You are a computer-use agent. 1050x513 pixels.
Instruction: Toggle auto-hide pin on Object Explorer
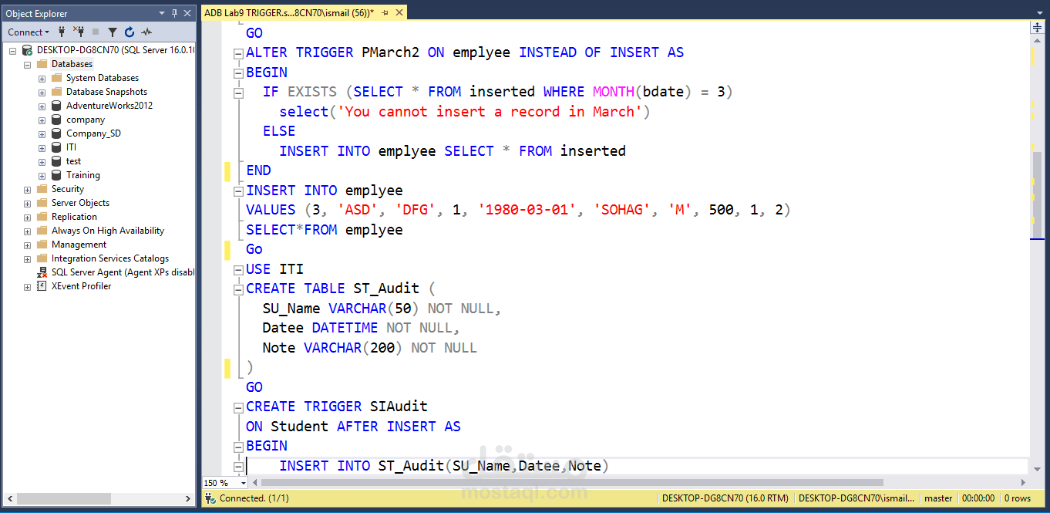[x=174, y=13]
